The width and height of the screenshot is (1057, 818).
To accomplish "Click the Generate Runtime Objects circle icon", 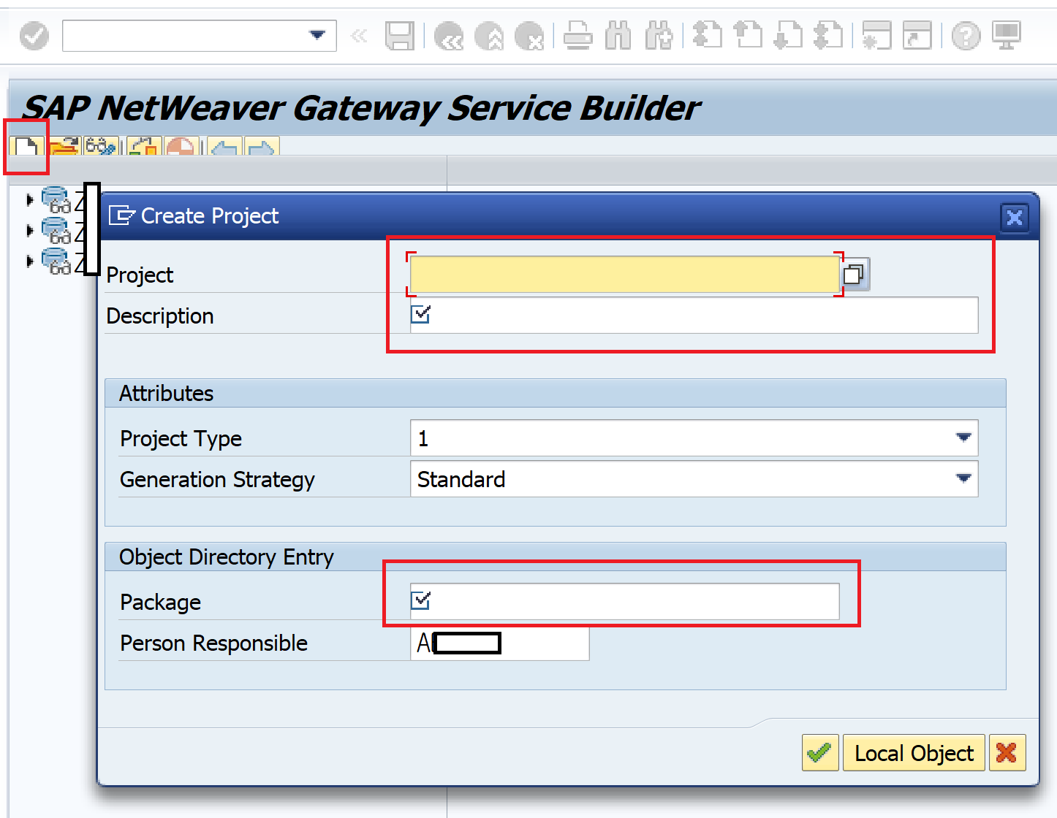I will 180,146.
